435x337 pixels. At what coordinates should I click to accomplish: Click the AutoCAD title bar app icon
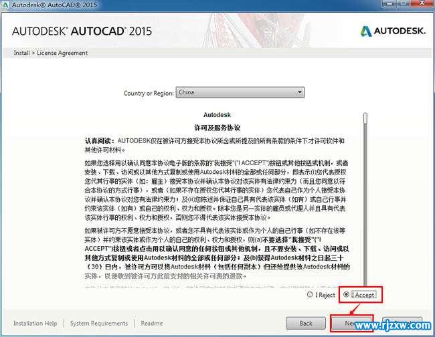click(5, 5)
